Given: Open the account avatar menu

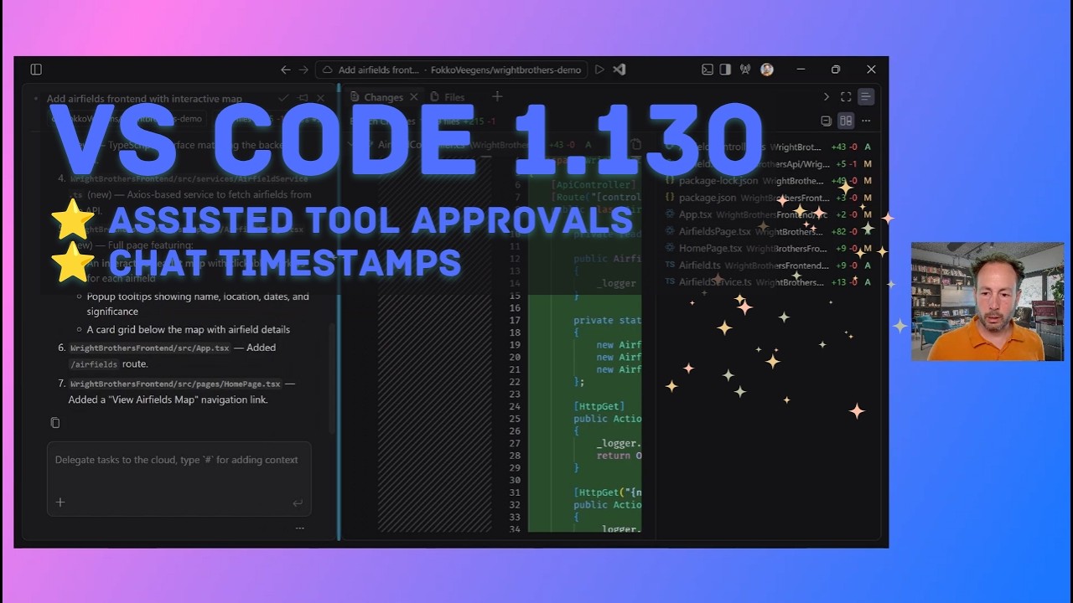Looking at the screenshot, I should coord(766,70).
